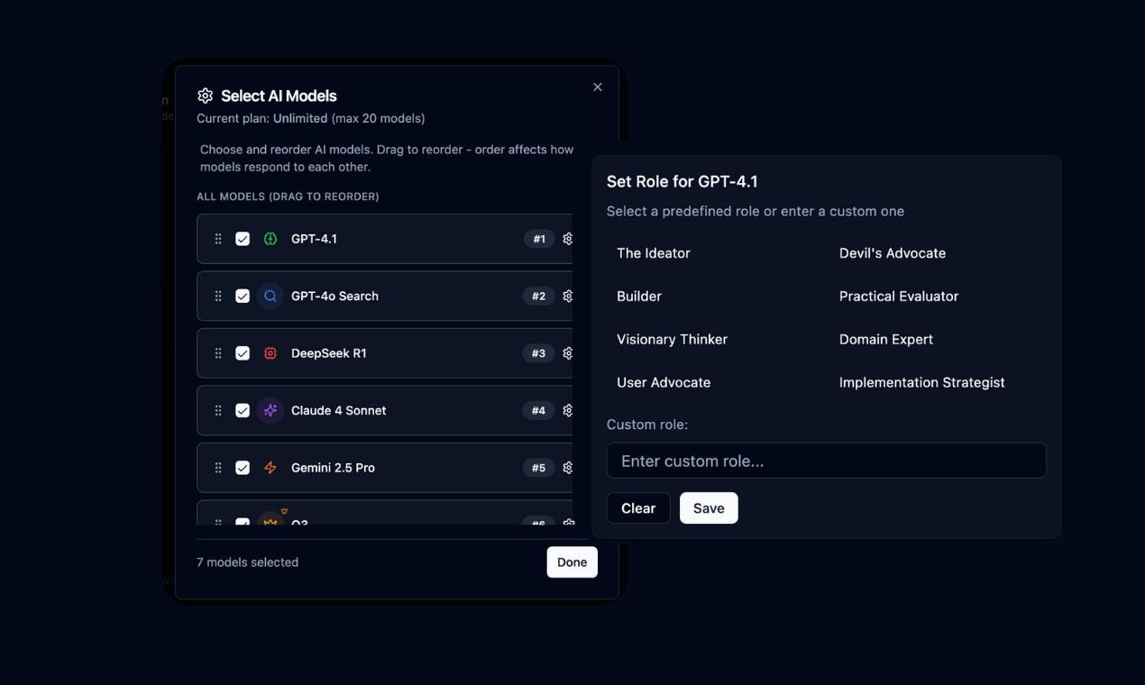Open role settings gear for DeepSeek R1
The width and height of the screenshot is (1145, 685).
[x=567, y=353]
